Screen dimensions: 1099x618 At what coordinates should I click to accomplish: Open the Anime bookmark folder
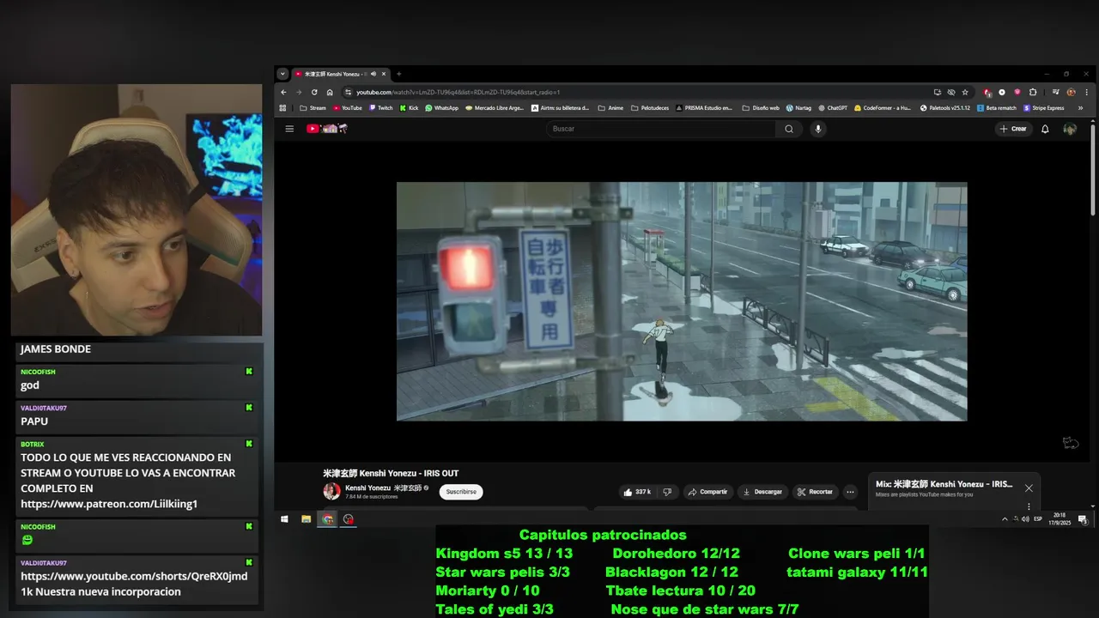click(x=610, y=108)
